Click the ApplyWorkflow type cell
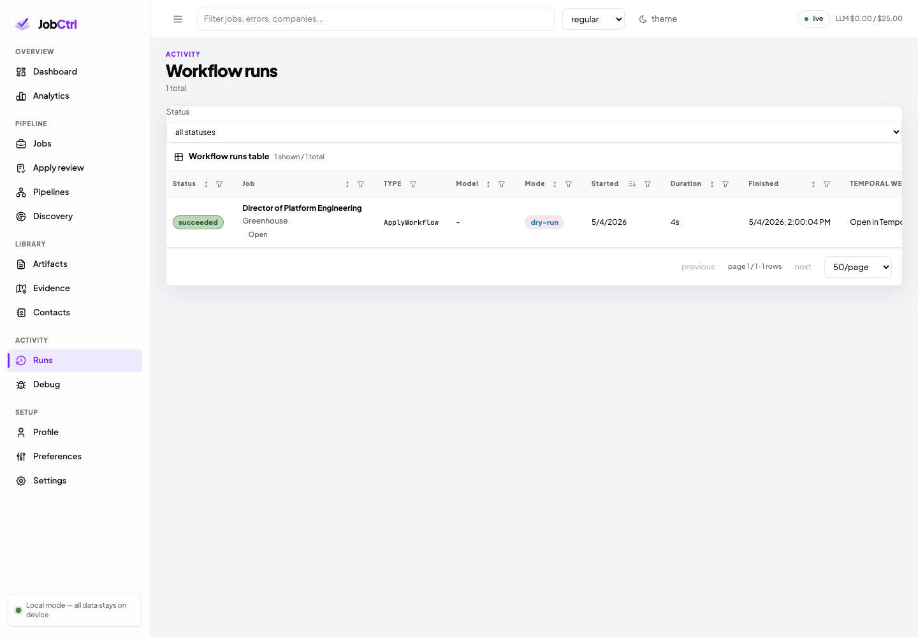This screenshot has height=637, width=918. point(411,222)
